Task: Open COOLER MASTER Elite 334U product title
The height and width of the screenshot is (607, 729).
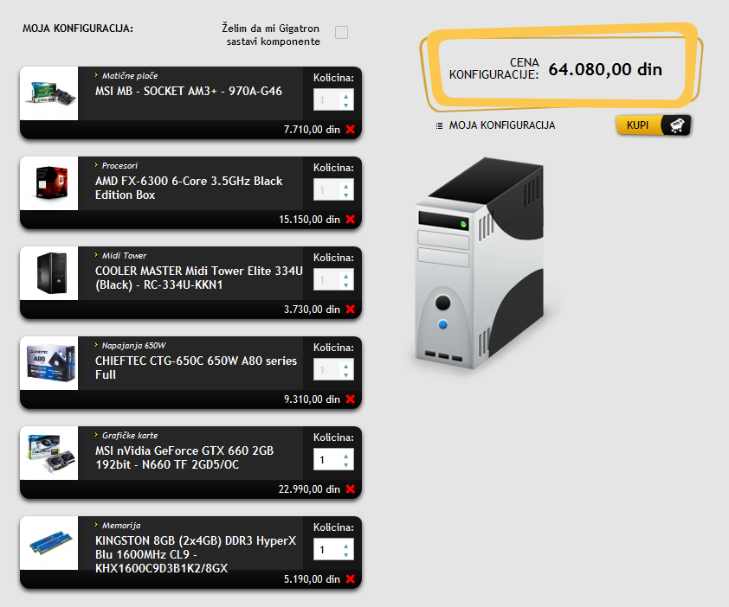Action: (x=199, y=278)
